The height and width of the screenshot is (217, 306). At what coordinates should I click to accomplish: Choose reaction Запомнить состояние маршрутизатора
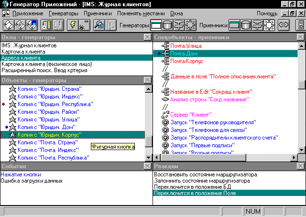coord(202,181)
